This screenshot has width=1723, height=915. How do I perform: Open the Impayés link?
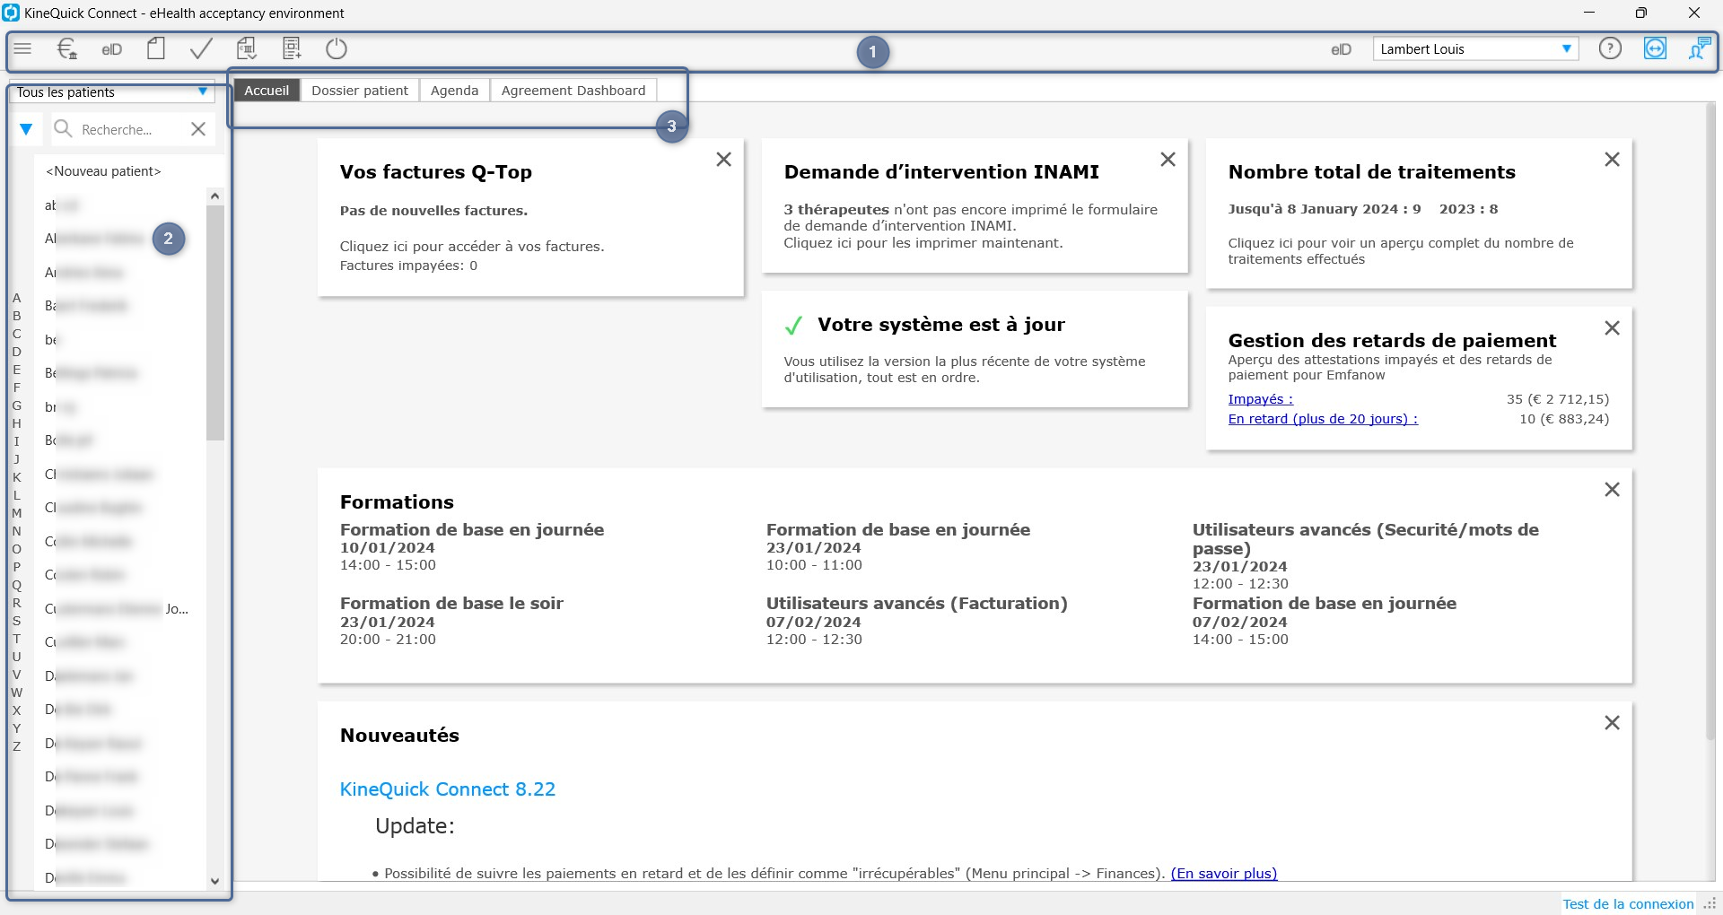(x=1260, y=399)
